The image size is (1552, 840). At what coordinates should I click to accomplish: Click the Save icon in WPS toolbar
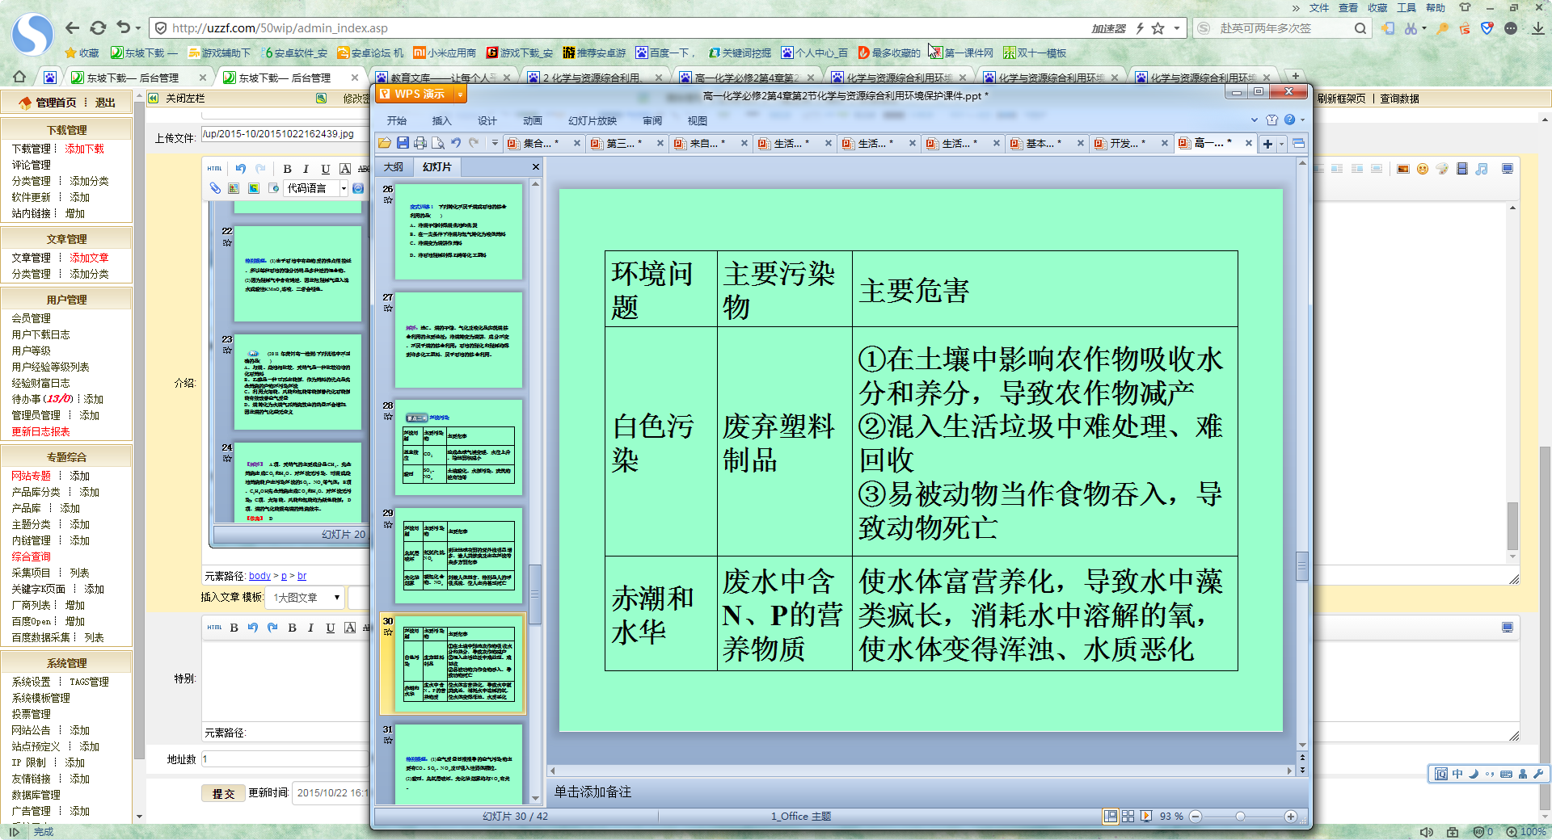point(403,143)
